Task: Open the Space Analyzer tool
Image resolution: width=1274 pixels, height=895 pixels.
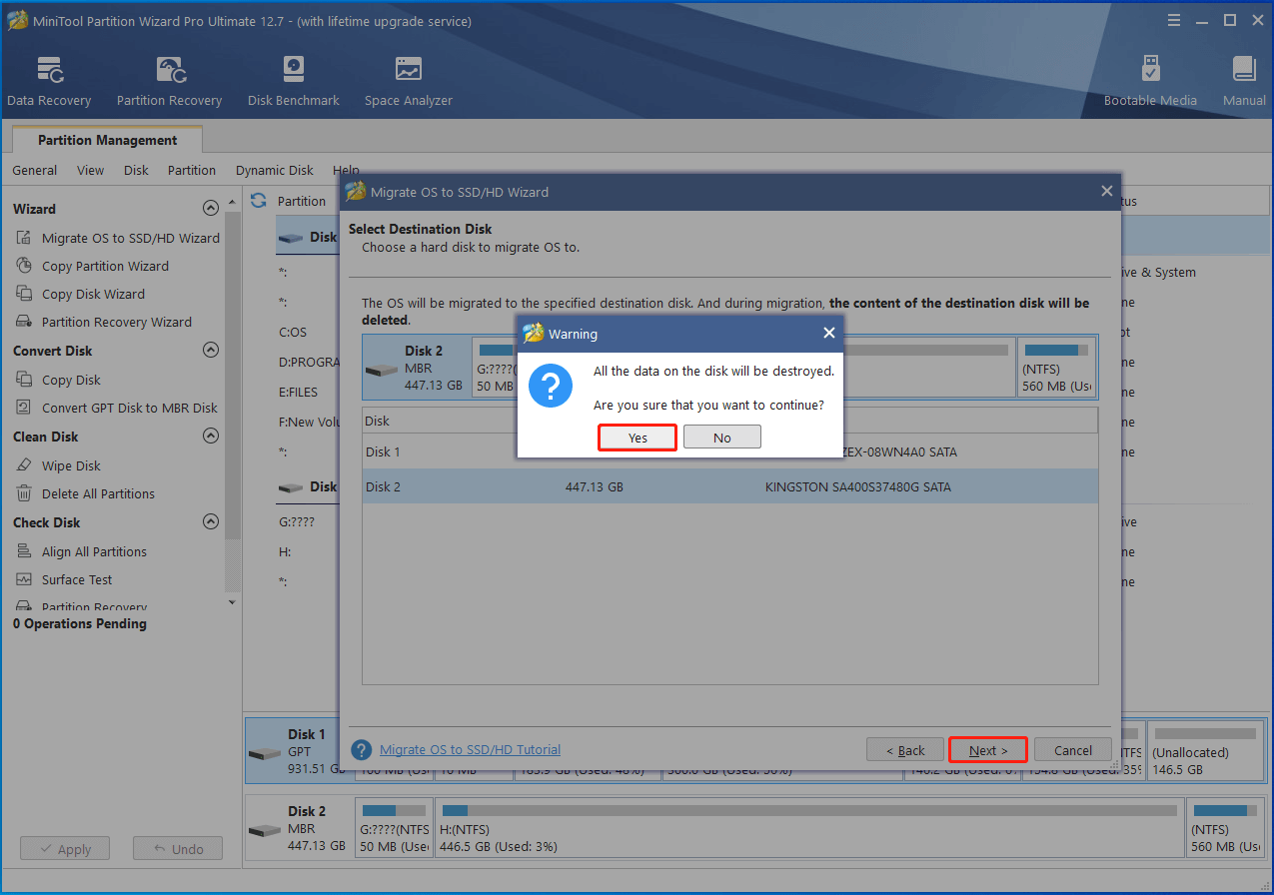Action: click(x=408, y=81)
